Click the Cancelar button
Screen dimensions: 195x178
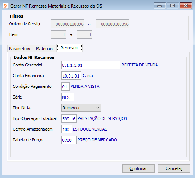(x=174, y=168)
